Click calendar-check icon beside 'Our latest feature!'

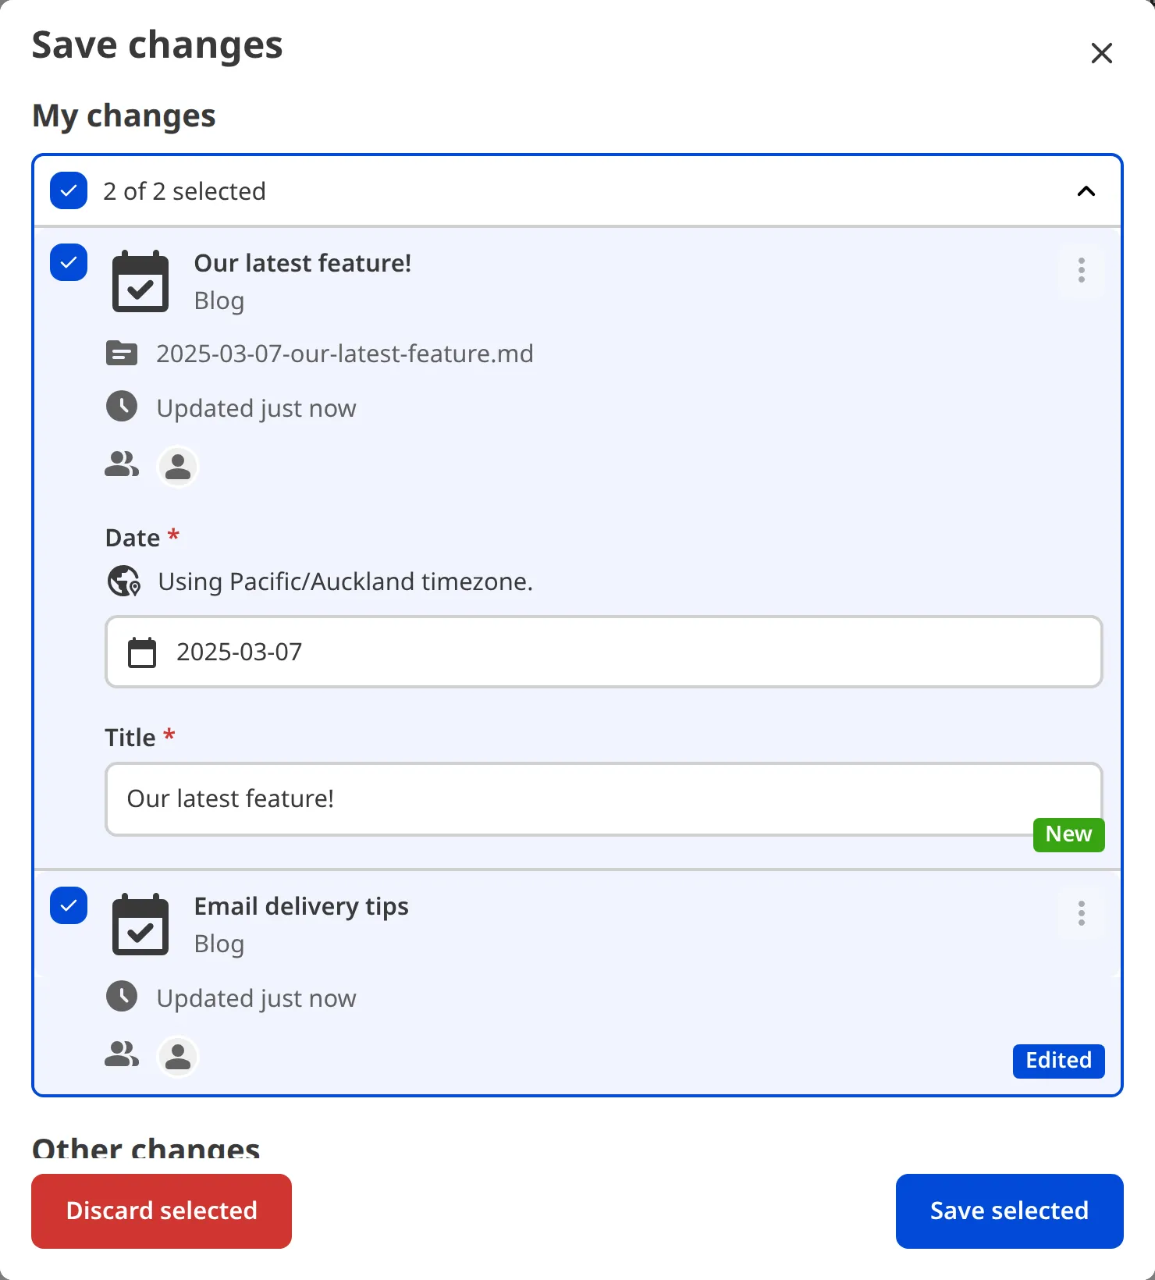click(140, 281)
